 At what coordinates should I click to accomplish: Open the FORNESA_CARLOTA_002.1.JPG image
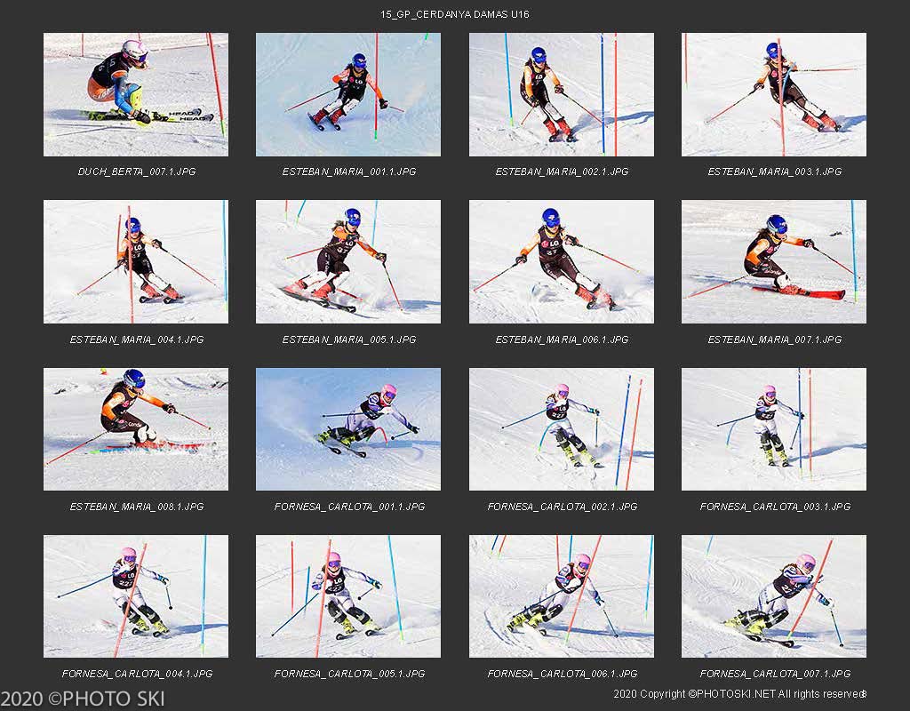tap(562, 429)
